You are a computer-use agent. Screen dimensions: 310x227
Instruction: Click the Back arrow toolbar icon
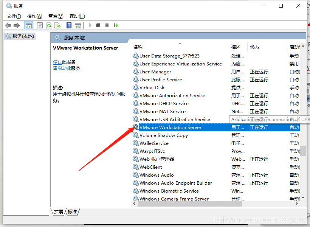click(x=8, y=25)
